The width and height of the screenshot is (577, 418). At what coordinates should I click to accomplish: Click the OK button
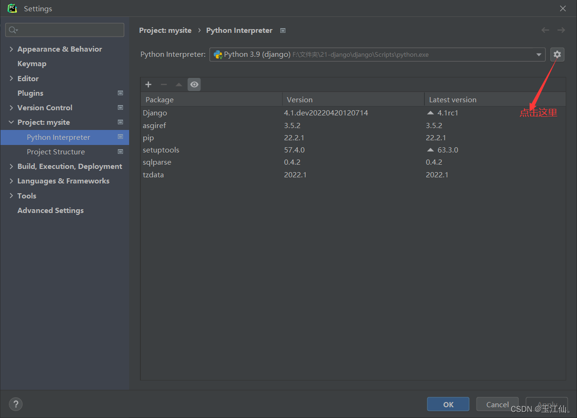click(448, 404)
